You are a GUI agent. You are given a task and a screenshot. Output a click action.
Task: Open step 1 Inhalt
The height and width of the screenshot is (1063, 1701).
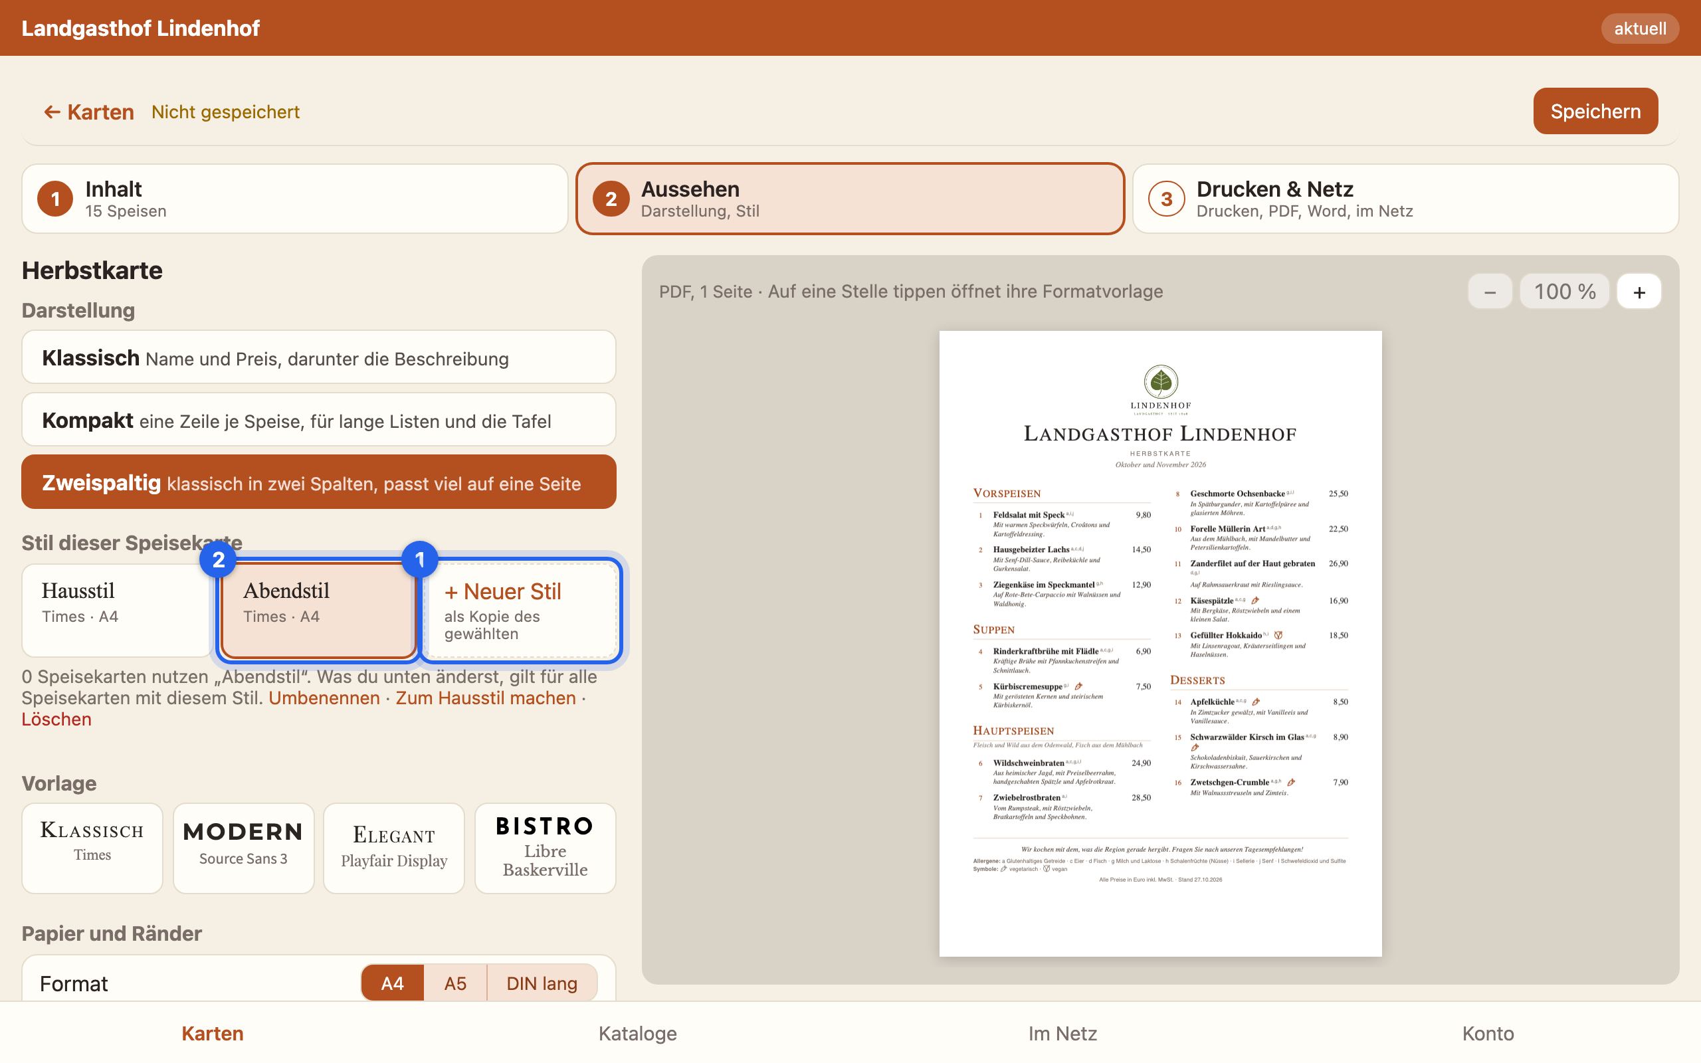(294, 199)
